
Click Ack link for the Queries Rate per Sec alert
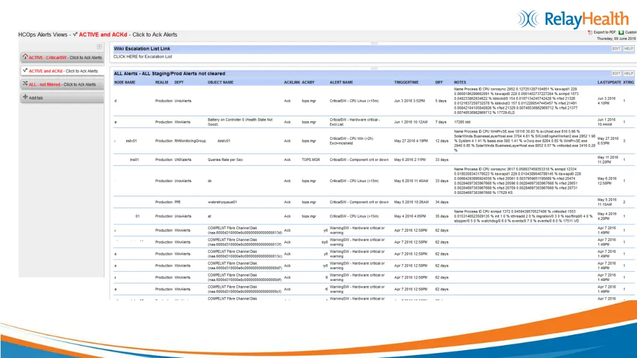[287, 160]
